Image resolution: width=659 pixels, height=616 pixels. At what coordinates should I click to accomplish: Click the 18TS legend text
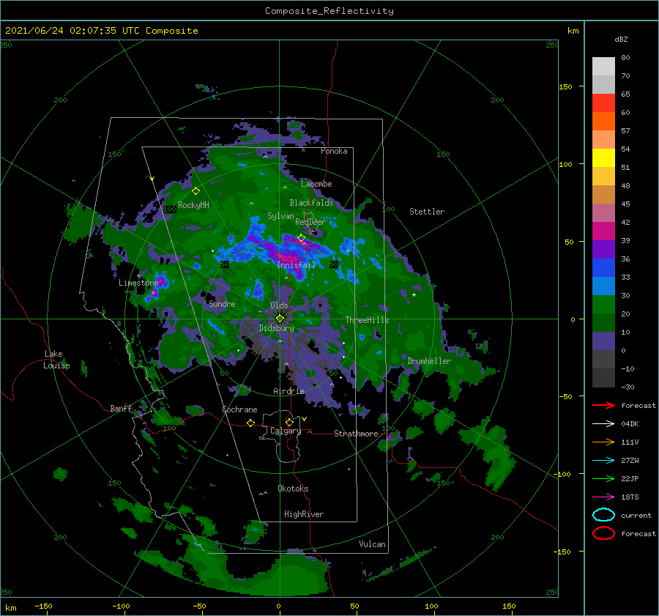(630, 497)
